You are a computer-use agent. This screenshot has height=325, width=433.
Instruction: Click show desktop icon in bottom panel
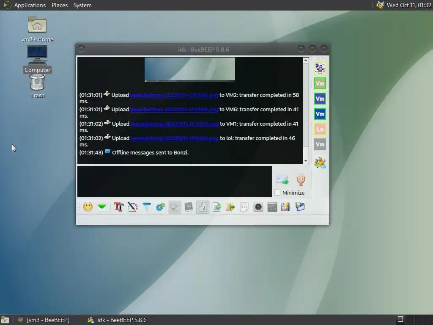(5, 320)
